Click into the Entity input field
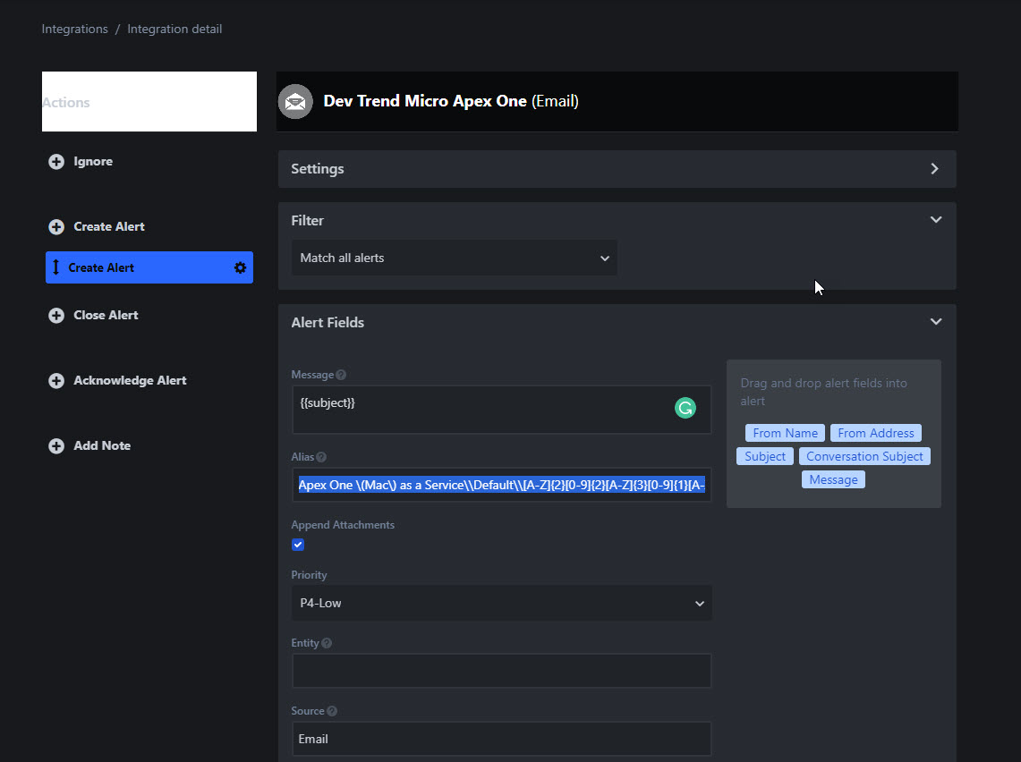 pyautogui.click(x=501, y=671)
